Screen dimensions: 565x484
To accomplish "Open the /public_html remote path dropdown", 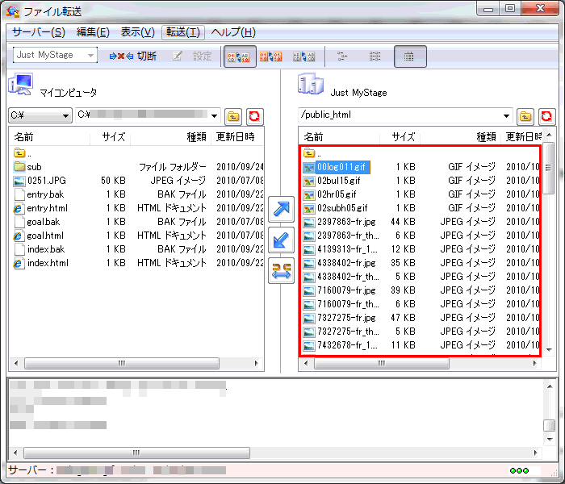I will (x=507, y=116).
